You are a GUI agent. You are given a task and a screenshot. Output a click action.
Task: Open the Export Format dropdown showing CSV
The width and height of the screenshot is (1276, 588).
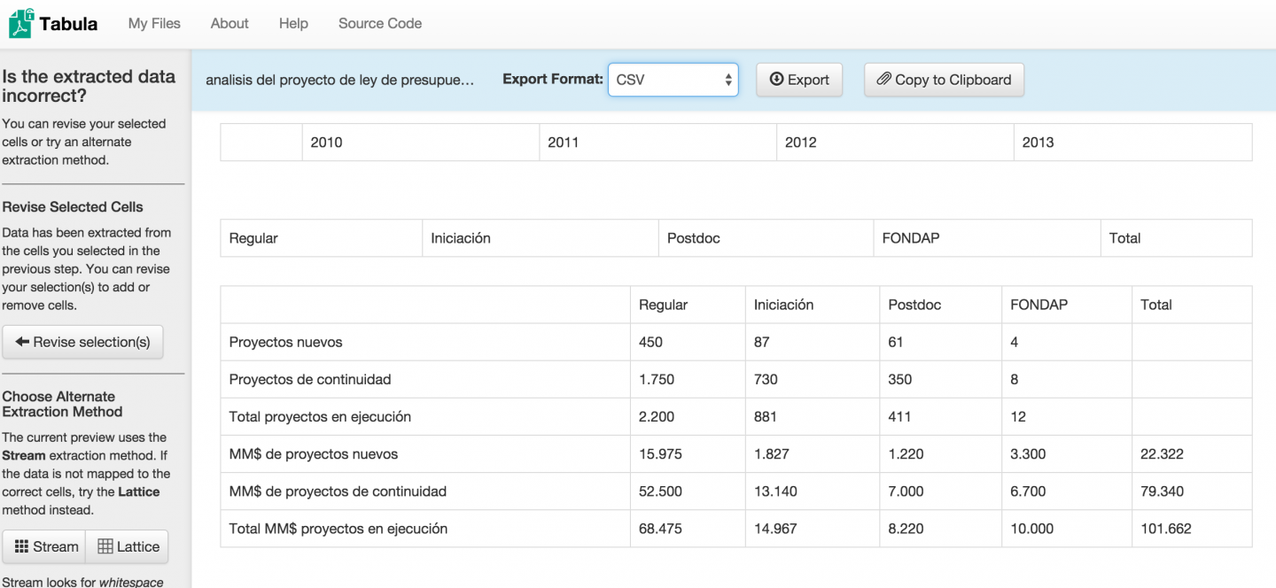click(673, 79)
